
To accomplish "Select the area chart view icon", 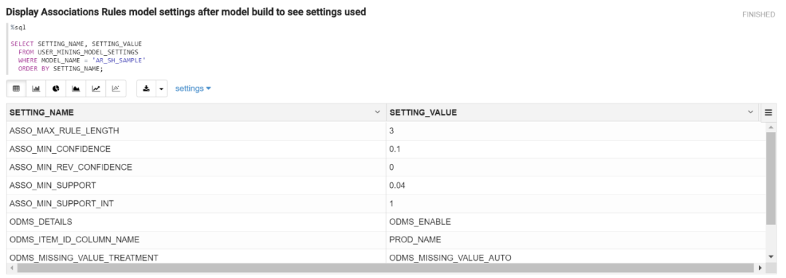I will tap(76, 89).
